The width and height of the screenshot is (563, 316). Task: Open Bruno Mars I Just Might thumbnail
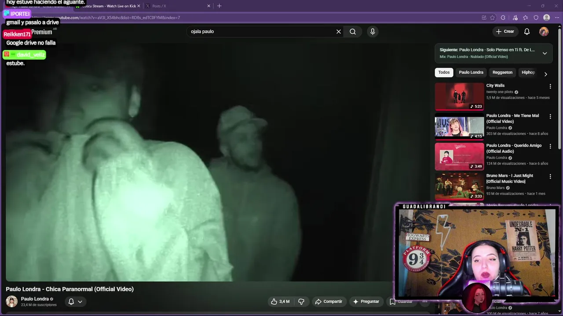click(x=459, y=187)
